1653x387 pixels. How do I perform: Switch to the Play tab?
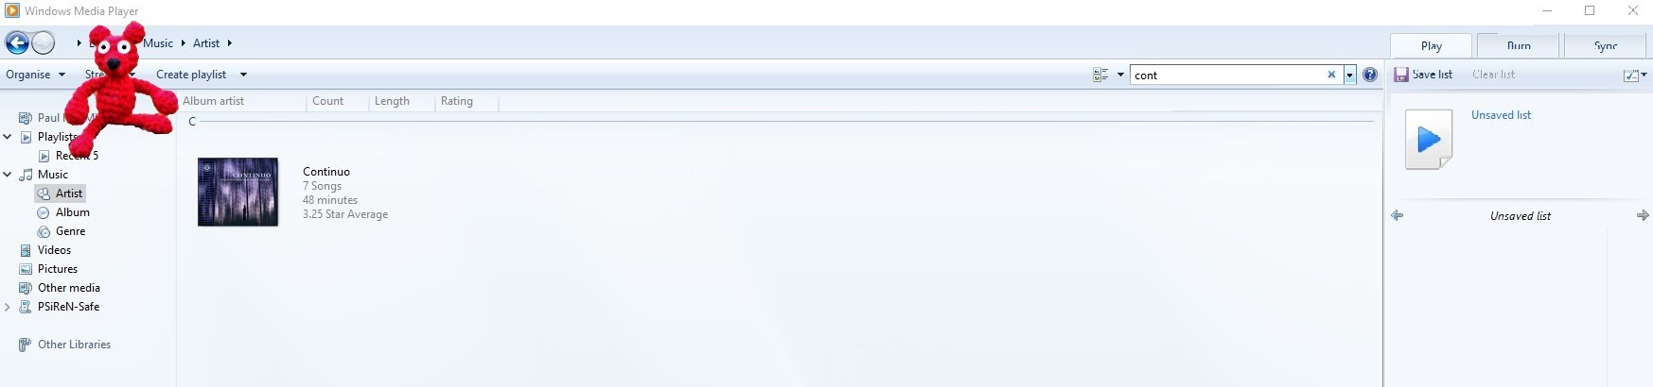click(x=1431, y=45)
